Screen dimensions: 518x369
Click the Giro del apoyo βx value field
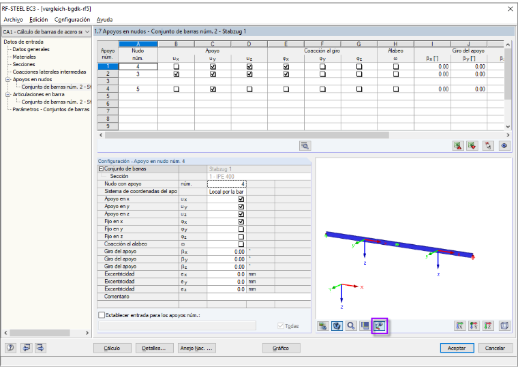(x=226, y=252)
